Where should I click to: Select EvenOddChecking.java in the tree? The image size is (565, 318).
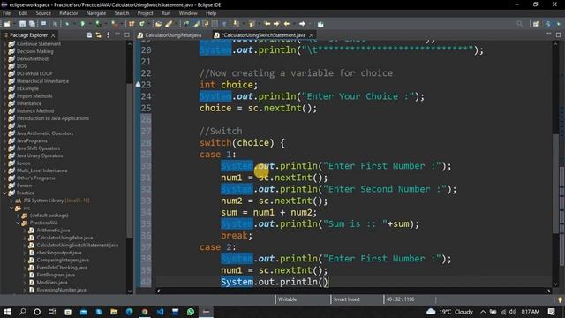pyautogui.click(x=62, y=268)
